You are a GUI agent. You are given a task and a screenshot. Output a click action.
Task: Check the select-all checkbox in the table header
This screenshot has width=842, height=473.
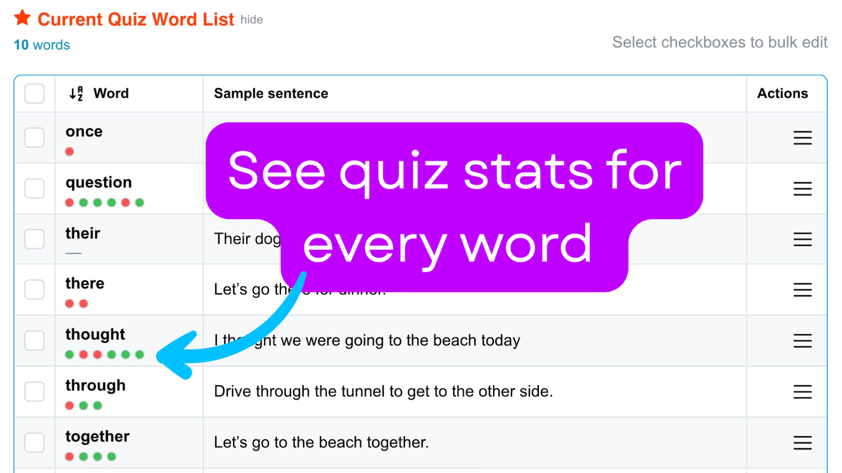point(34,94)
